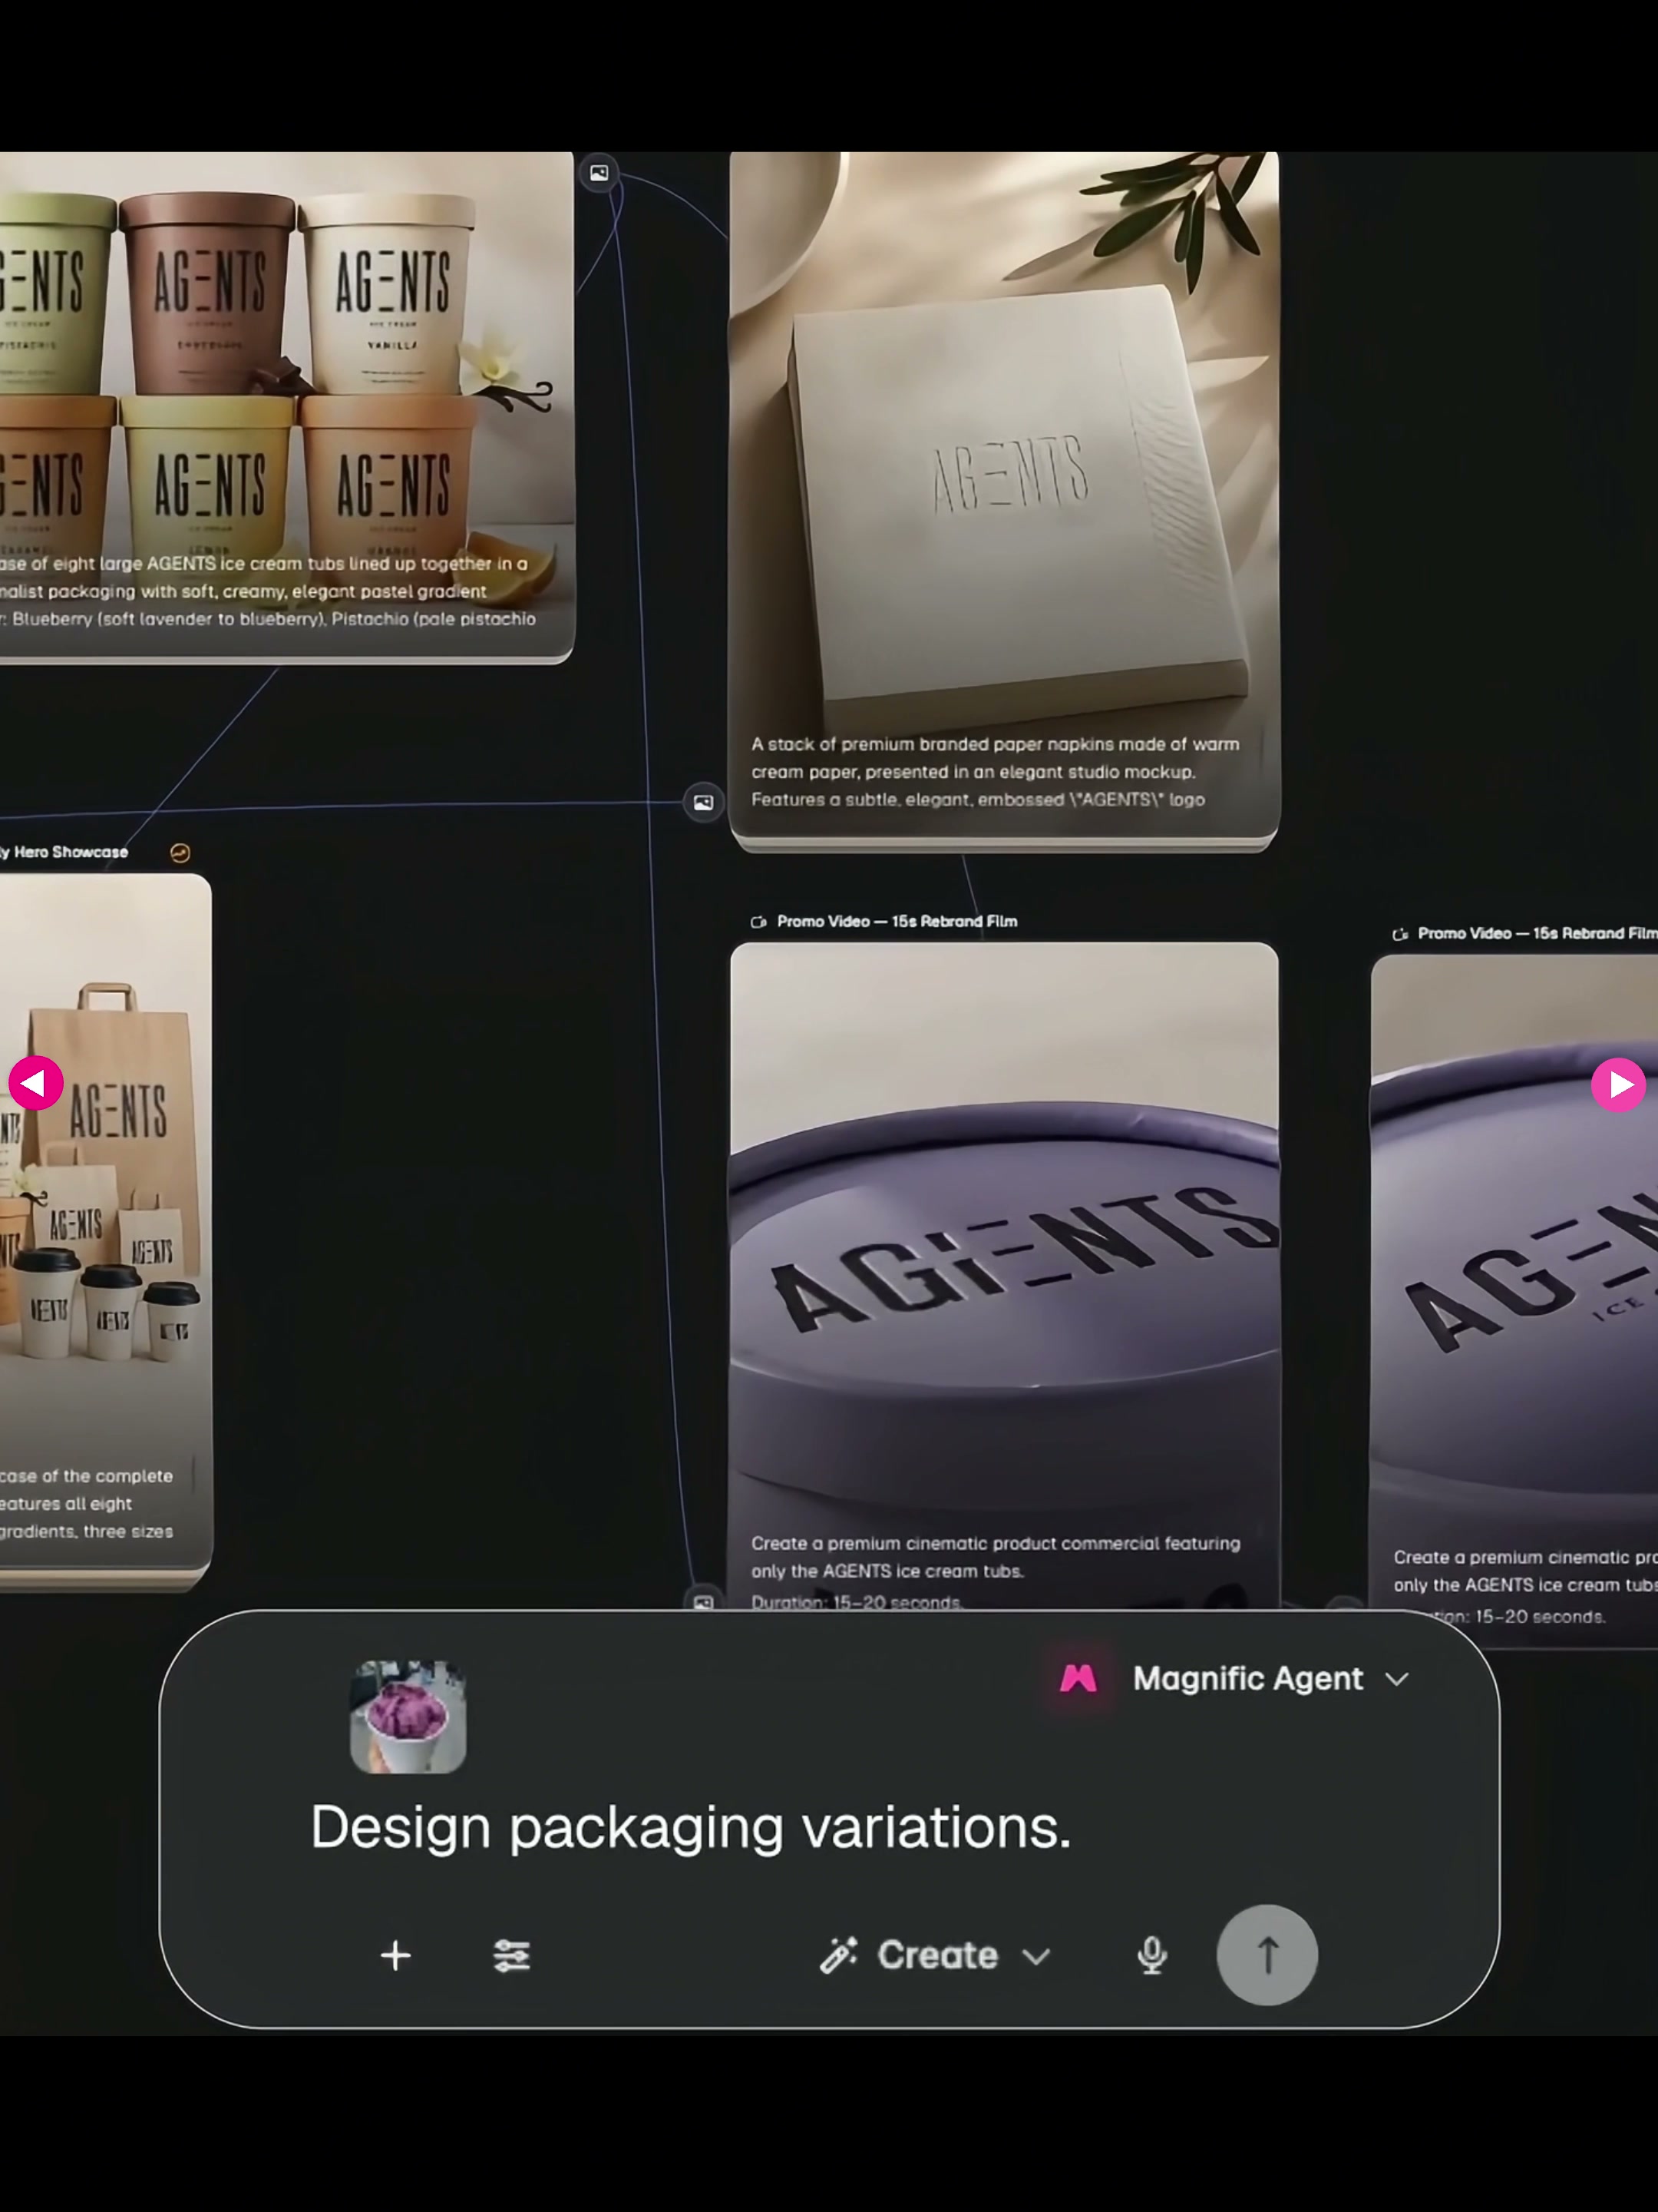Click the second Promo Video label at far right

coord(1537,933)
